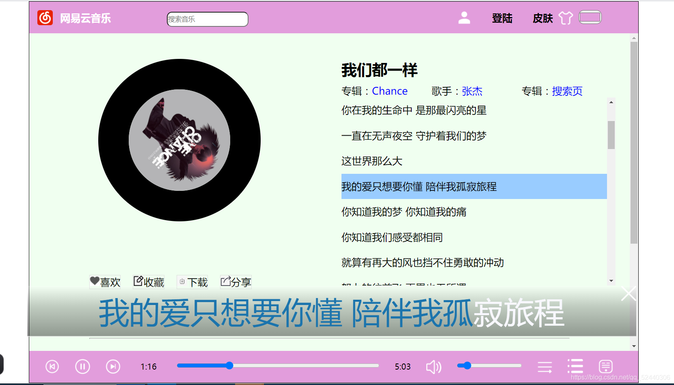The image size is (674, 385).
Task: Focus the 搜索音乐 search field
Action: (207, 19)
